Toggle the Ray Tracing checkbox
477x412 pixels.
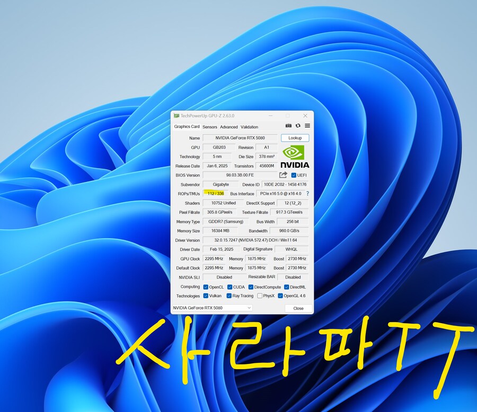coord(228,296)
